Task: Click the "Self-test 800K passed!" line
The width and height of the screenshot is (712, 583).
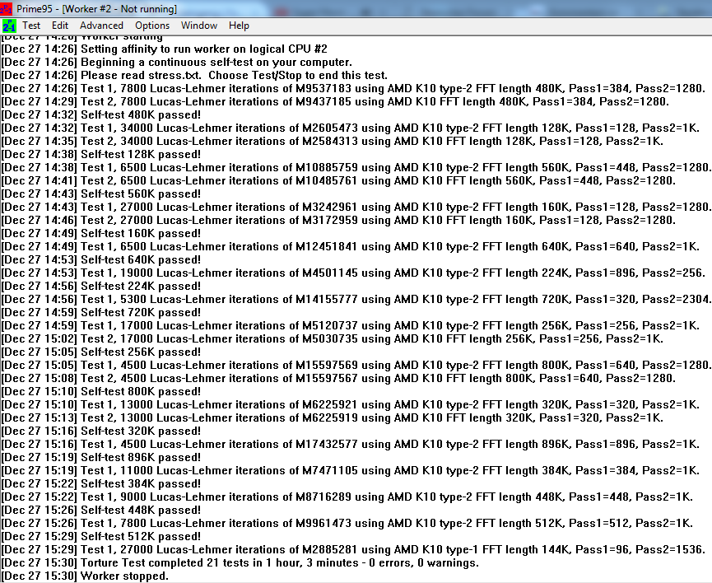Action: click(x=100, y=392)
